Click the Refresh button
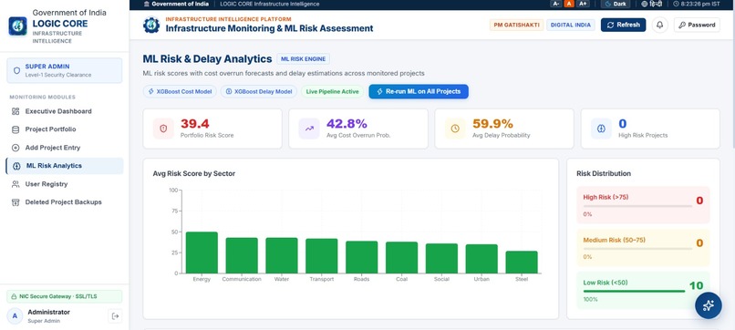The width and height of the screenshot is (735, 330). click(x=623, y=25)
